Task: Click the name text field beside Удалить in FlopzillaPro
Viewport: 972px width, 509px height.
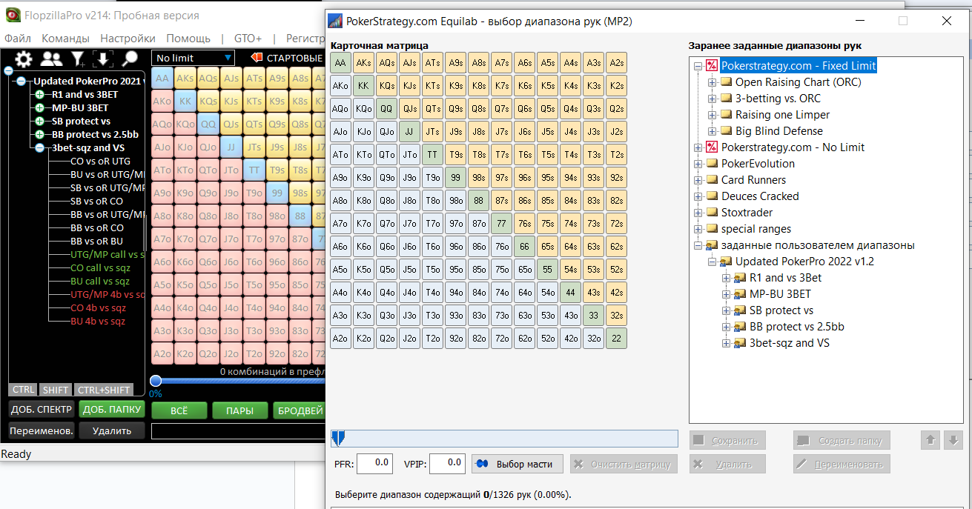Action: tap(238, 430)
